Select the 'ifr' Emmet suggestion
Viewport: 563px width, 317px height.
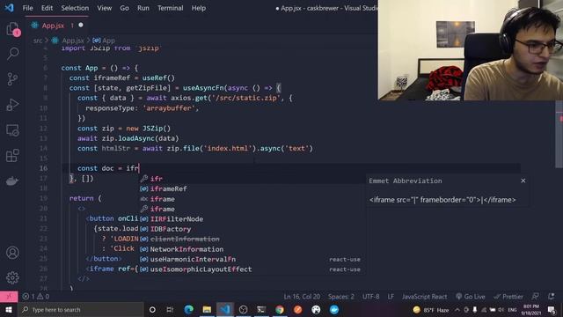point(252,179)
